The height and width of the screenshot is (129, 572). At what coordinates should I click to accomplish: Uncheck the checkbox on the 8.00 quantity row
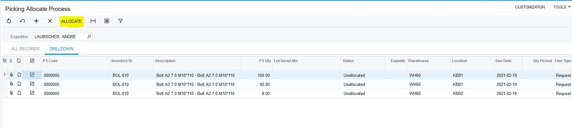[x=32, y=93]
